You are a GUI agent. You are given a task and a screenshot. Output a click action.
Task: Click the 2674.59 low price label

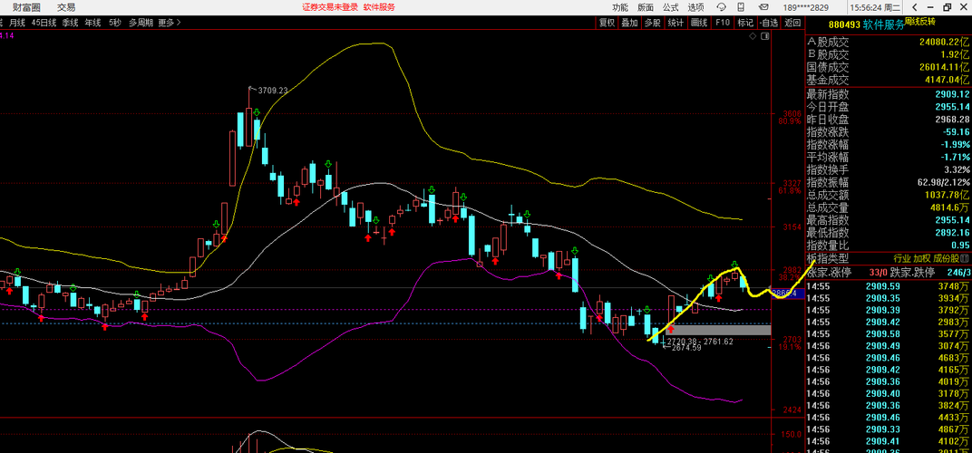686,348
